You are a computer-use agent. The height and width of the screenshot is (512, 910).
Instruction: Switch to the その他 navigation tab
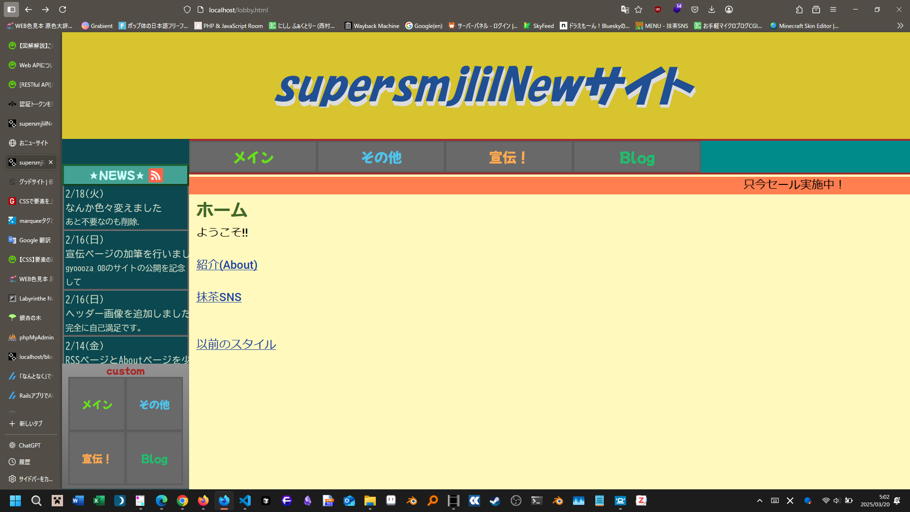[381, 157]
